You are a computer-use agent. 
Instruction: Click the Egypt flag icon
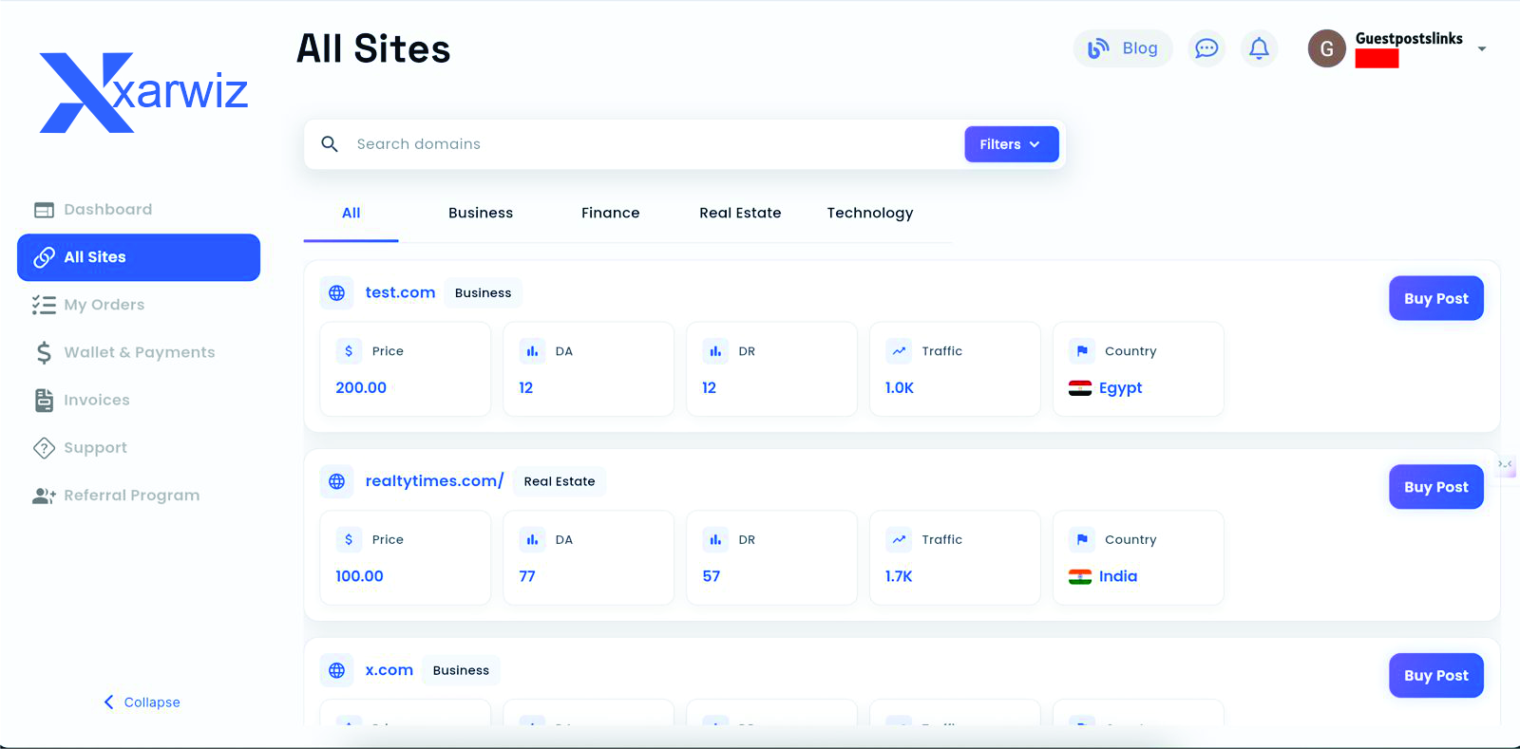click(1079, 388)
